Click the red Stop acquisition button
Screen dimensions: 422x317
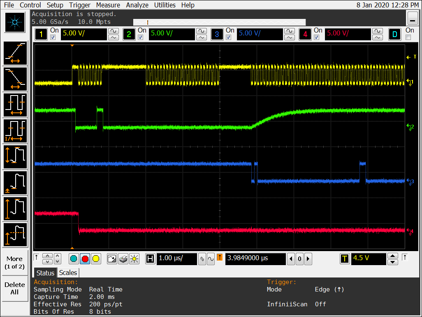pos(85,259)
